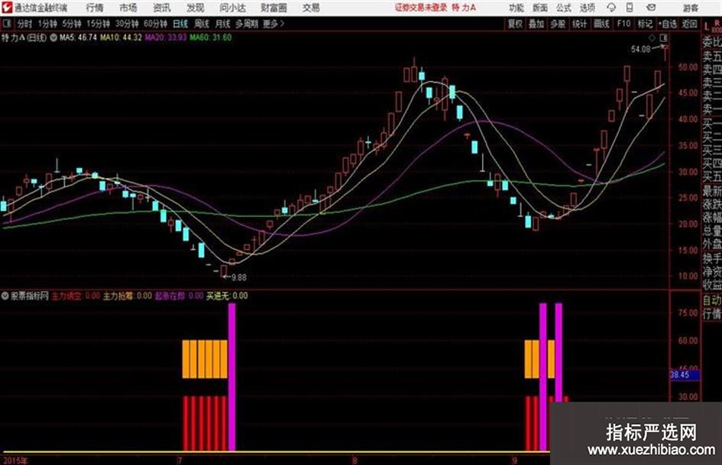Select the 多周期 multi-period tab

click(x=247, y=24)
